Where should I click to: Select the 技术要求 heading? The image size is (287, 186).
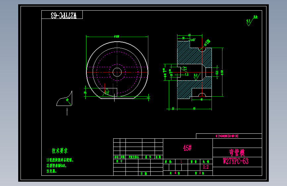pyautogui.click(x=60, y=151)
